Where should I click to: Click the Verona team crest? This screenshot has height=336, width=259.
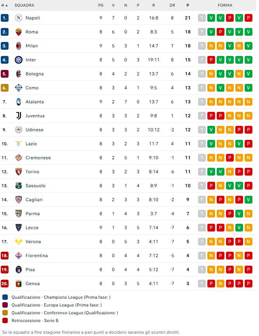tap(18, 242)
